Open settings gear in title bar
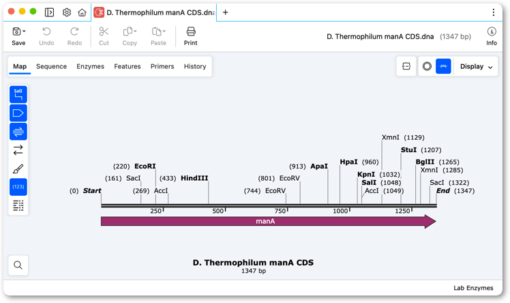 pyautogui.click(x=67, y=12)
